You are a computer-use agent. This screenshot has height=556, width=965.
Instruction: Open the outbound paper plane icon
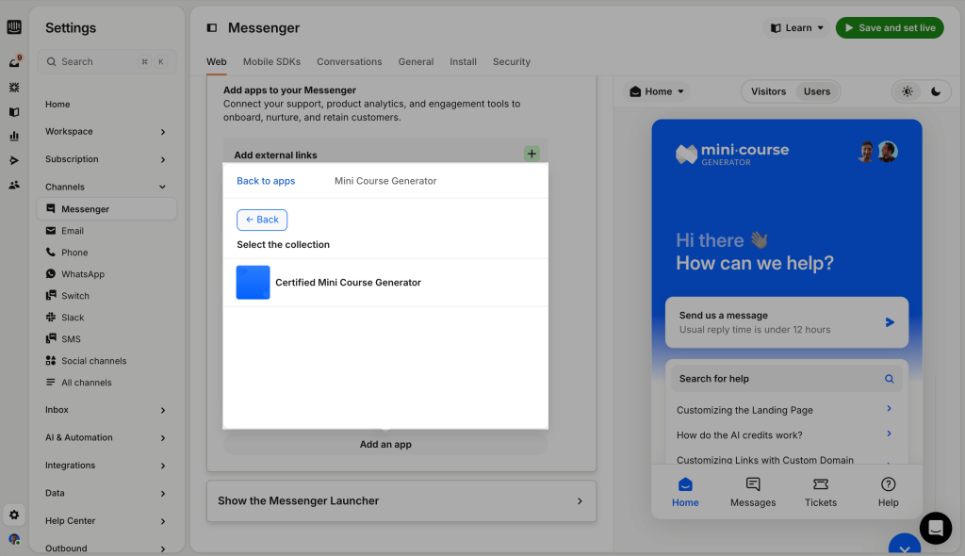pyautogui.click(x=14, y=161)
